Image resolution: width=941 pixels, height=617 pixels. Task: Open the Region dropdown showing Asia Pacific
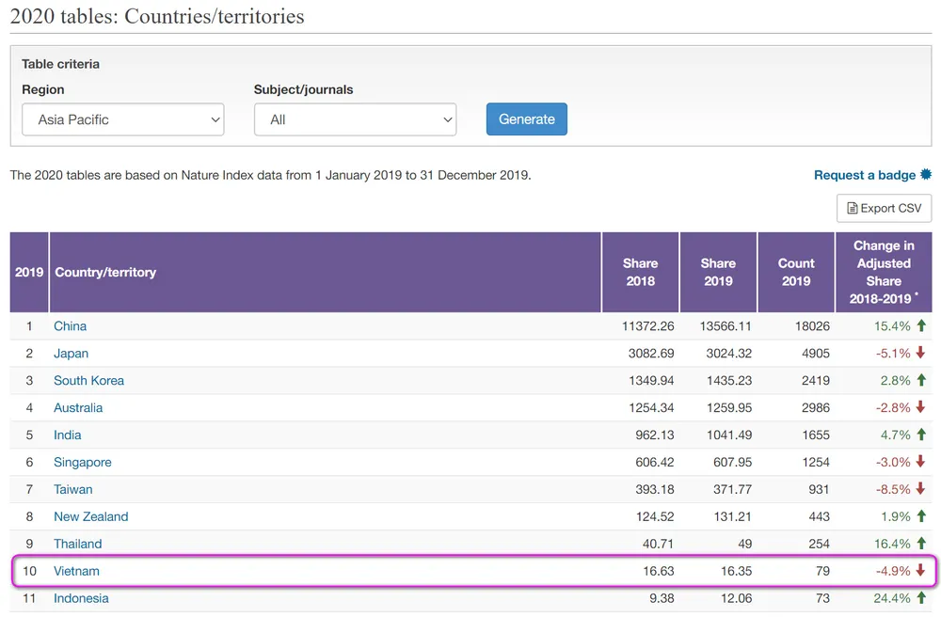coord(123,119)
